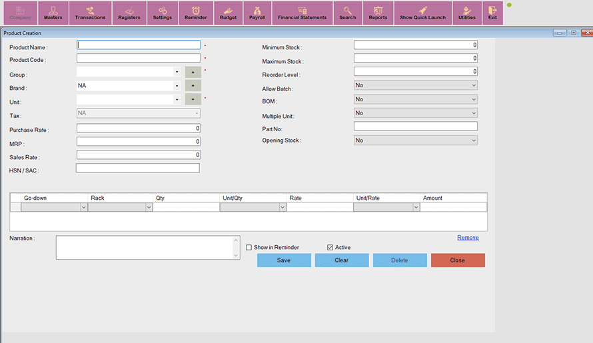Open the Reminder alarm clock icon
The height and width of the screenshot is (343, 593).
pyautogui.click(x=195, y=13)
